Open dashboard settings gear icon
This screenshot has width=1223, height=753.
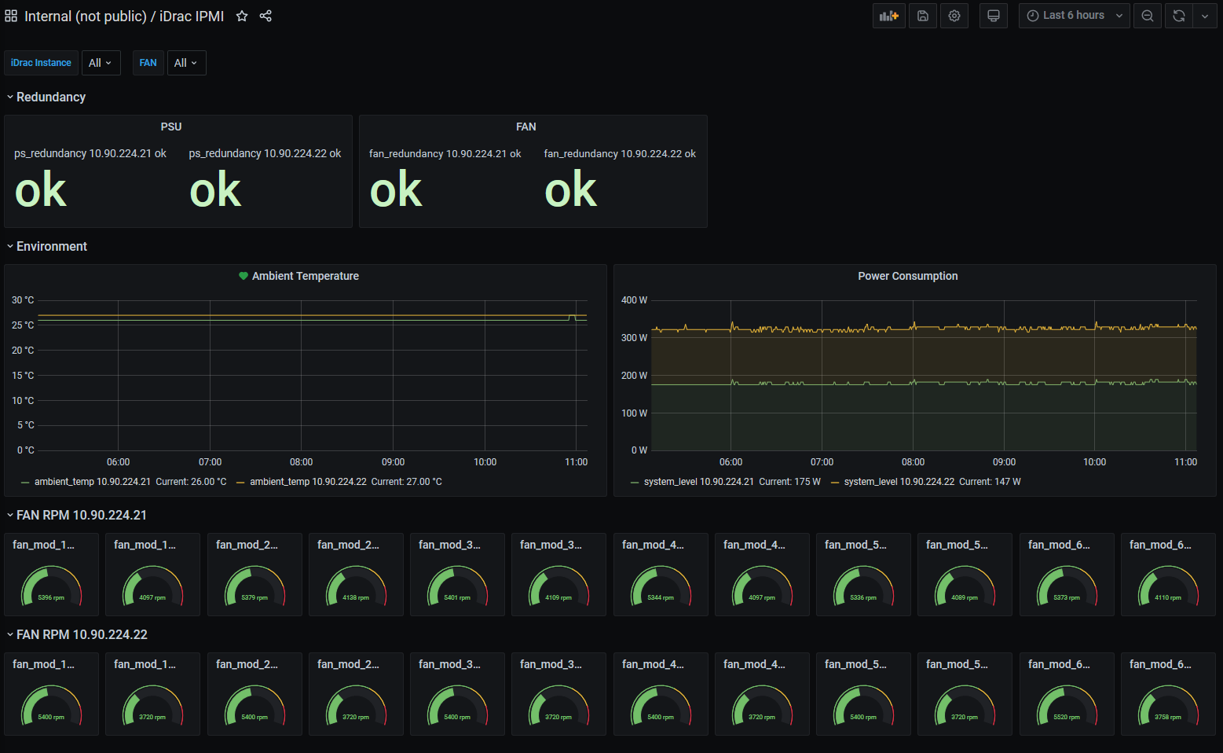pos(954,16)
